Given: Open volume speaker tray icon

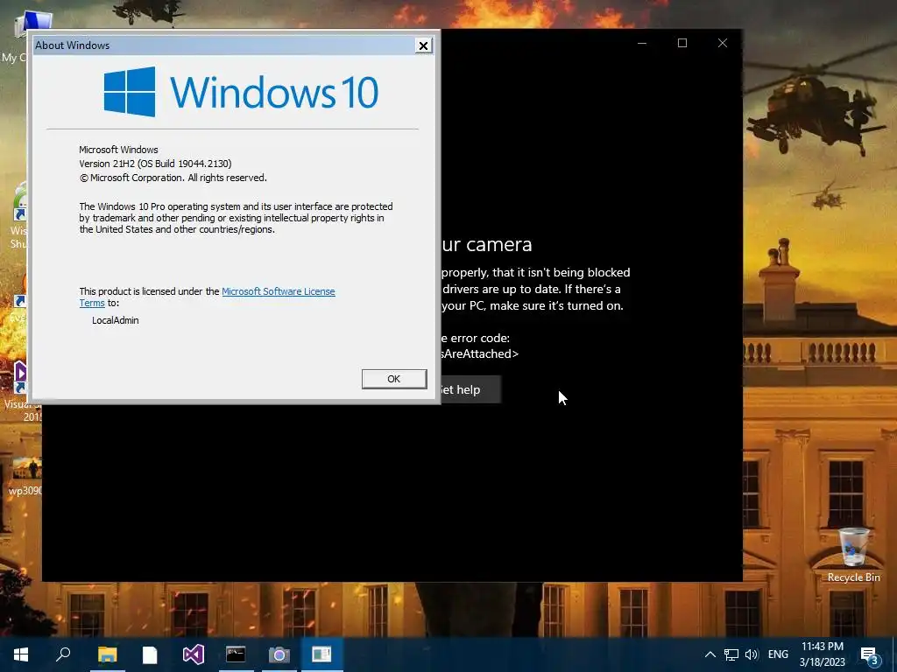Looking at the screenshot, I should (752, 654).
